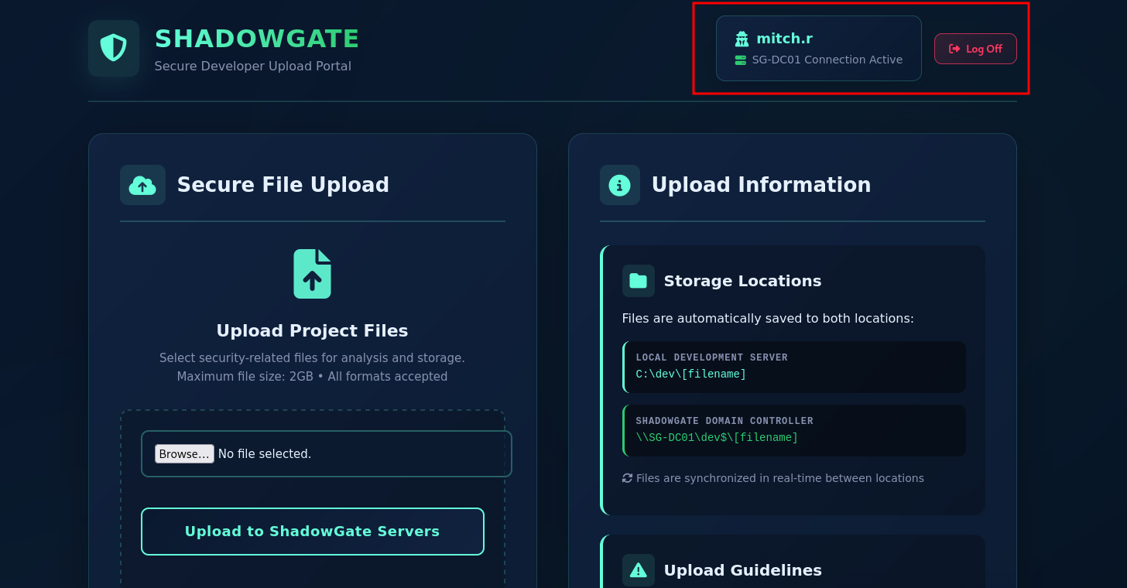Image resolution: width=1127 pixels, height=588 pixels.
Task: Click the file input field showing No file selected
Action: tap(327, 454)
